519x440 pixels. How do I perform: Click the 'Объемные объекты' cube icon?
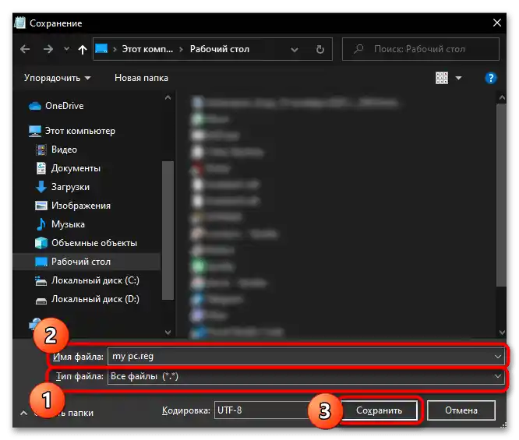click(41, 243)
